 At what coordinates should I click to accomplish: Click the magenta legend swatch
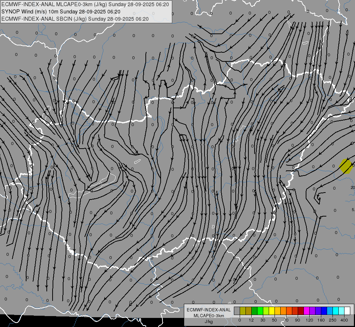307,311
